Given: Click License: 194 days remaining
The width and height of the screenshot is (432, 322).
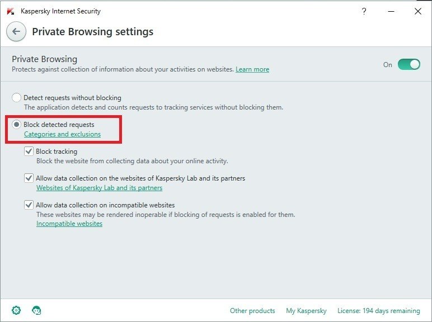Looking at the screenshot, I should [378, 310].
